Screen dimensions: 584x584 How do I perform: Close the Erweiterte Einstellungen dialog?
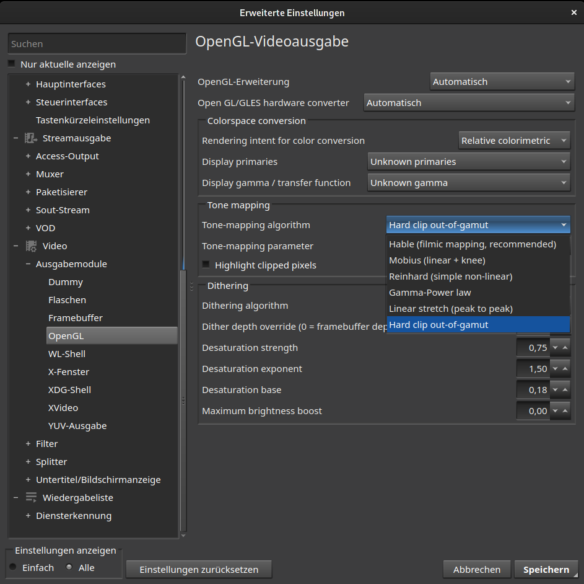point(573,12)
